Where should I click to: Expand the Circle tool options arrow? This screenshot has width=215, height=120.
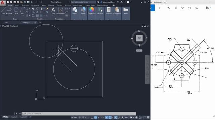click(16, 15)
